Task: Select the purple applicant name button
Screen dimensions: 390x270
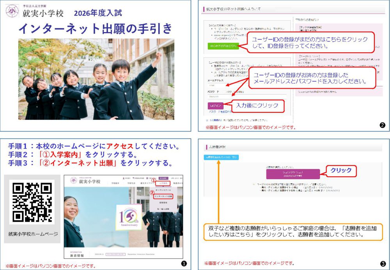Action: [292, 174]
